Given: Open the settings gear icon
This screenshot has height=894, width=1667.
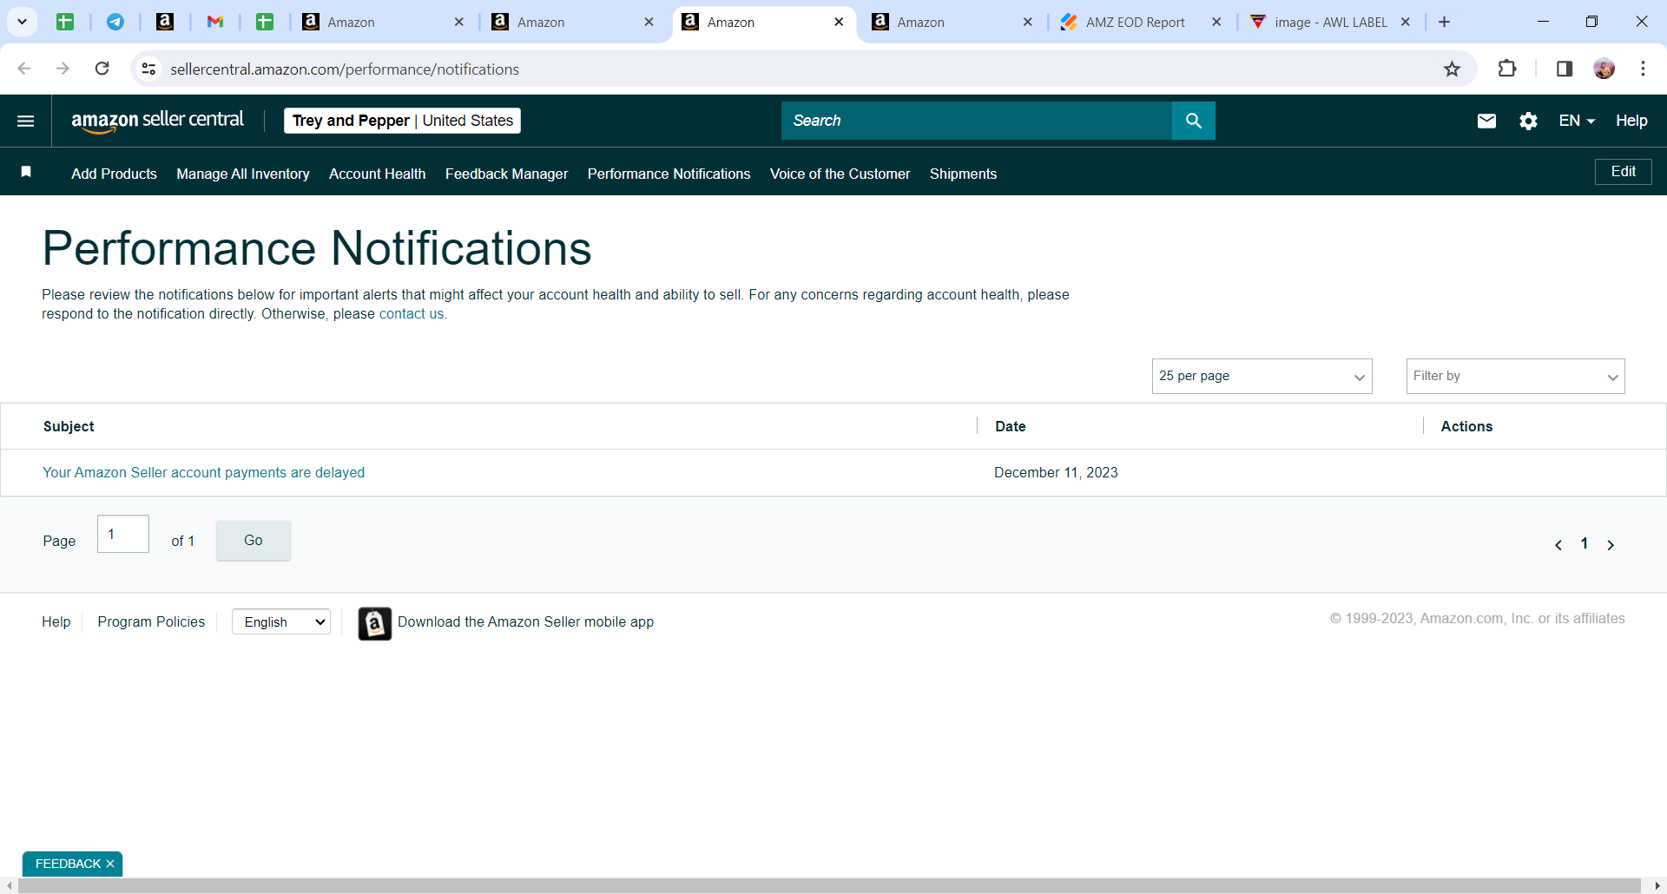Looking at the screenshot, I should [x=1529, y=121].
